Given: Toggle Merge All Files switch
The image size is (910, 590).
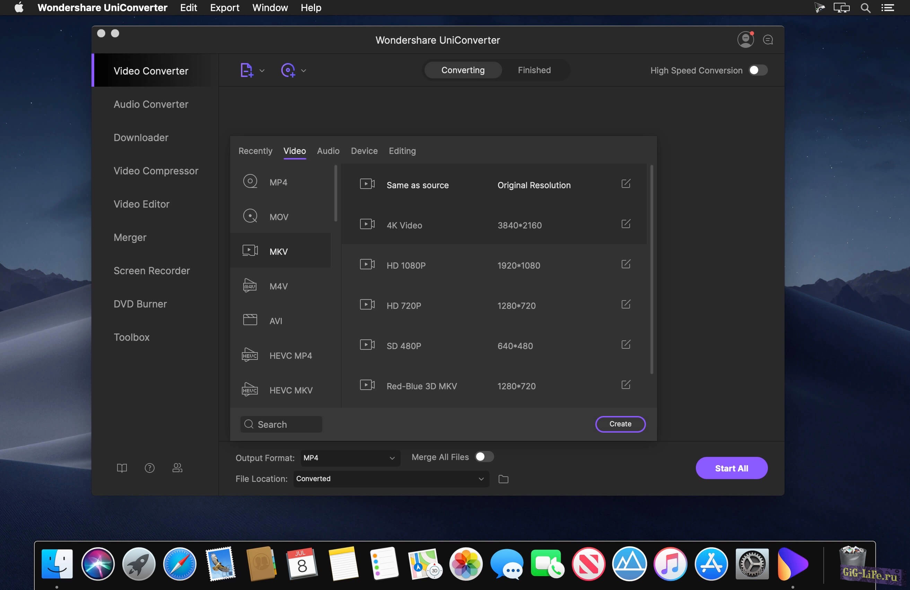Looking at the screenshot, I should 484,457.
